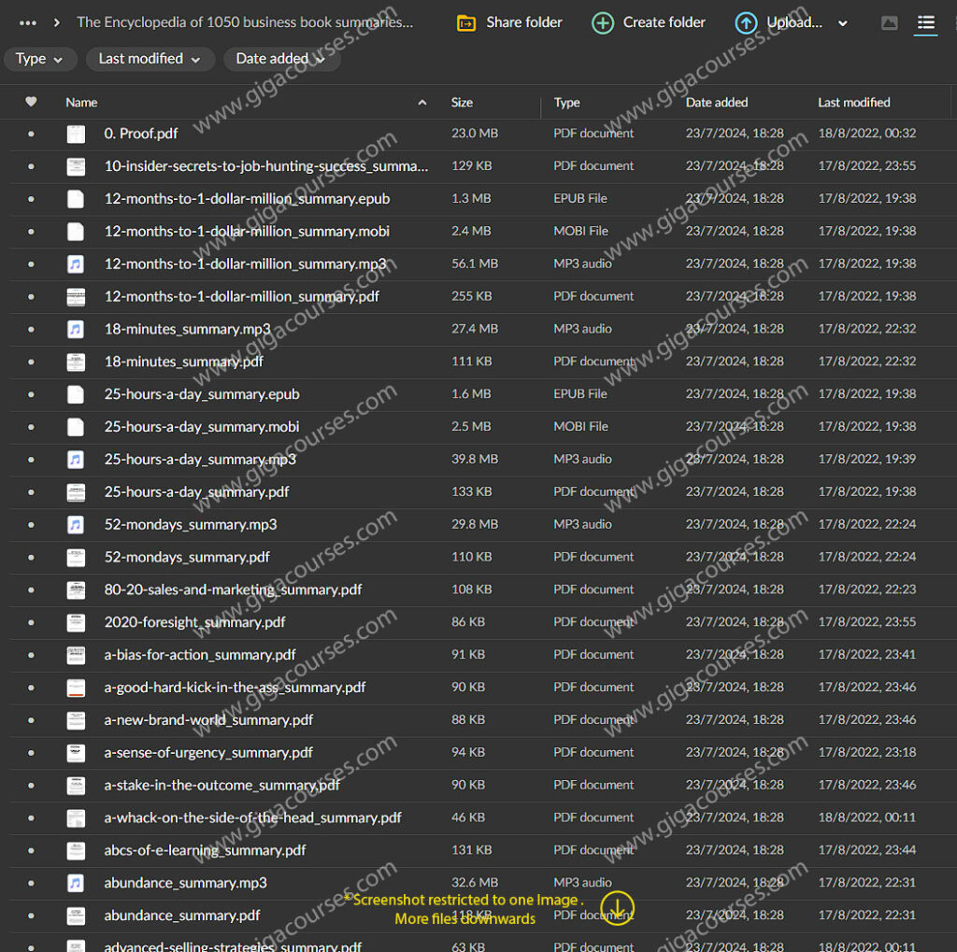Expand the Upload options chevron
Image resolution: width=957 pixels, height=952 pixels.
click(843, 24)
